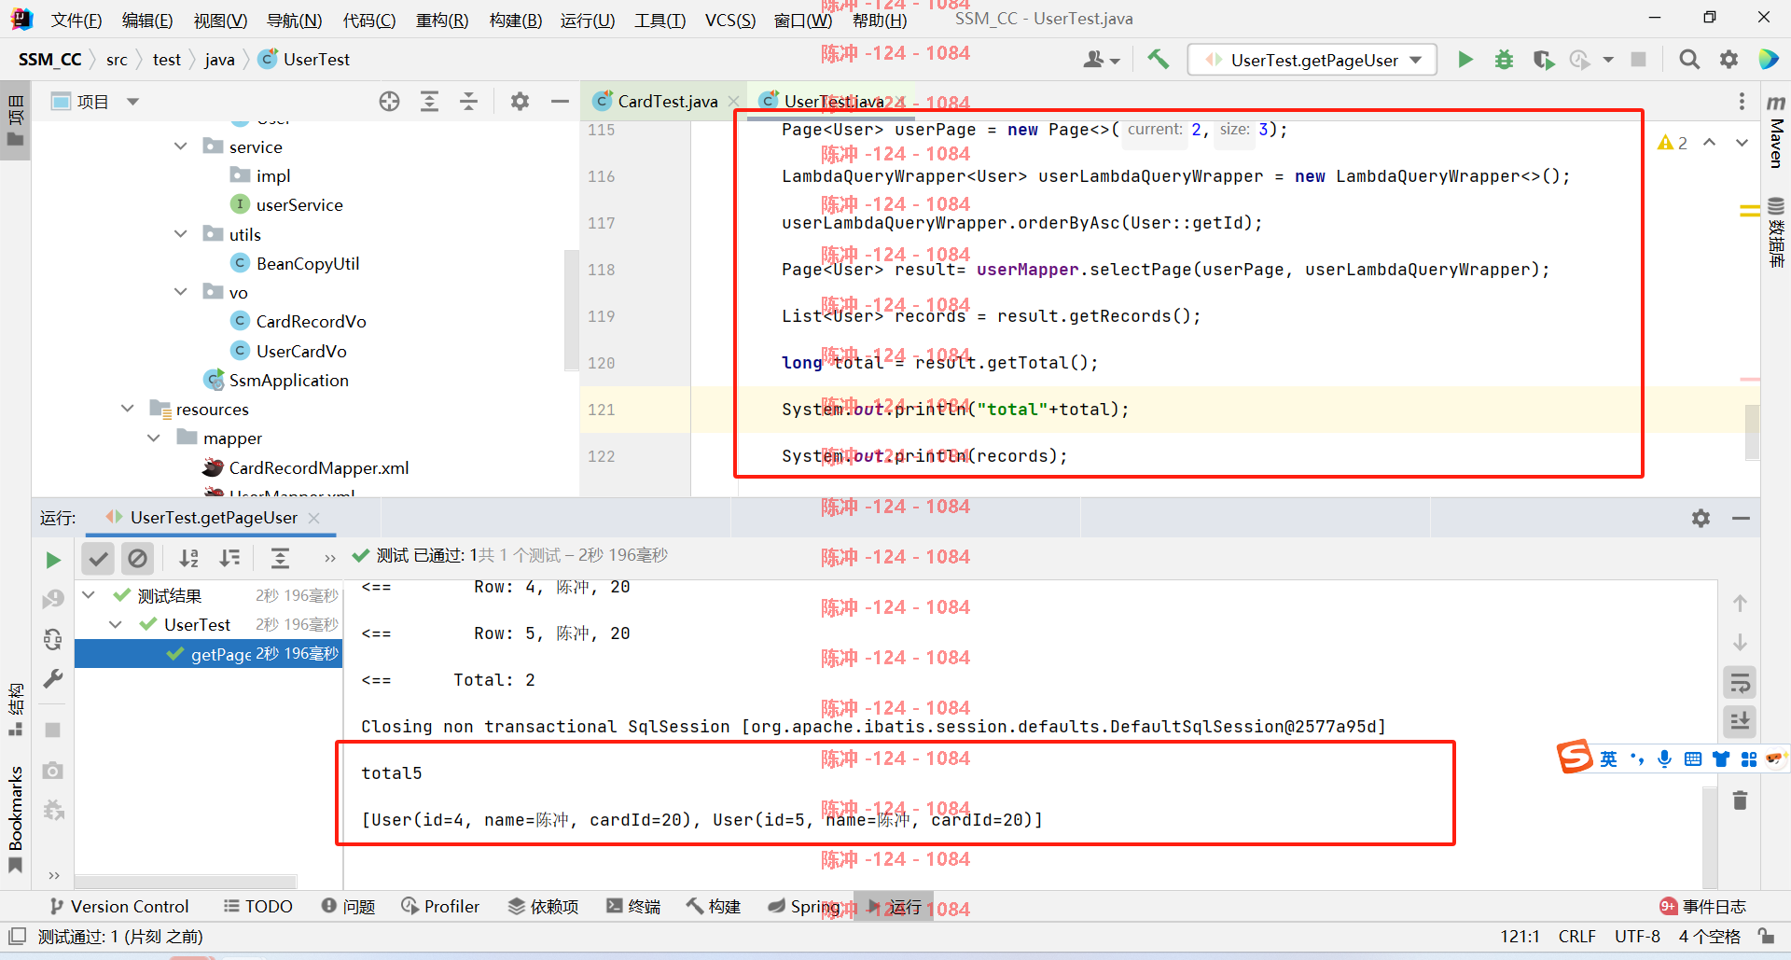Open Search Everywhere magnifier

1688,60
